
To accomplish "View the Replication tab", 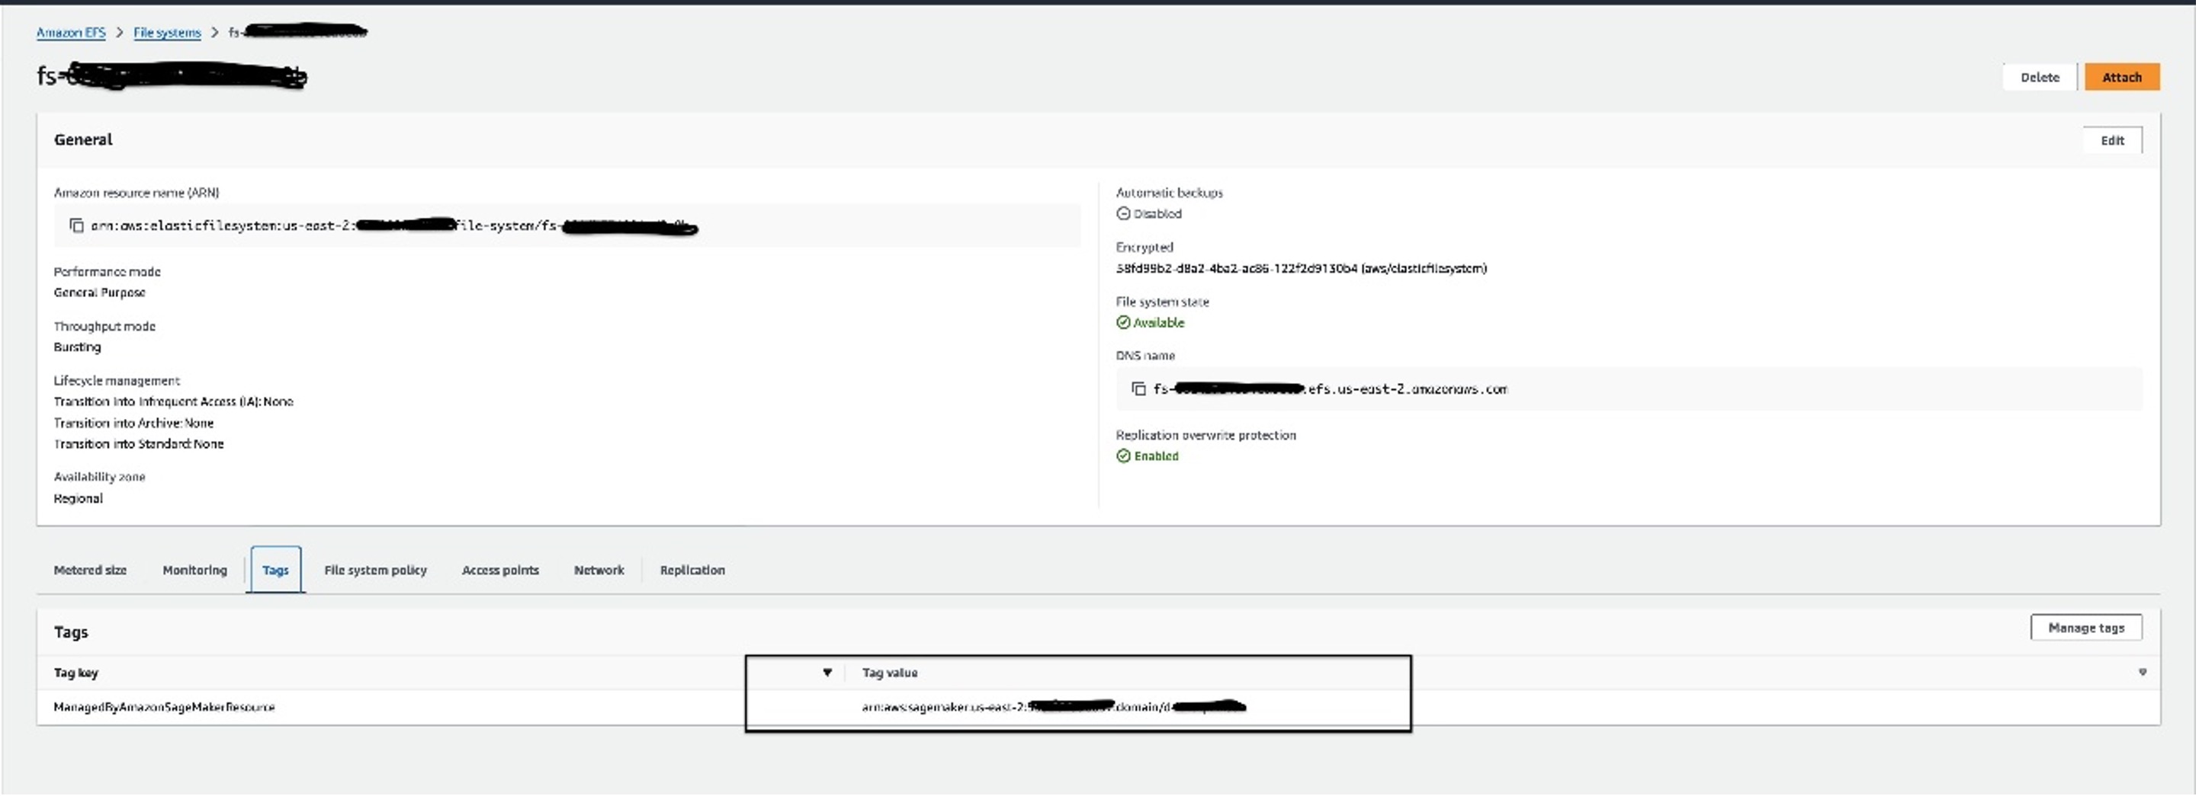I will coord(692,570).
